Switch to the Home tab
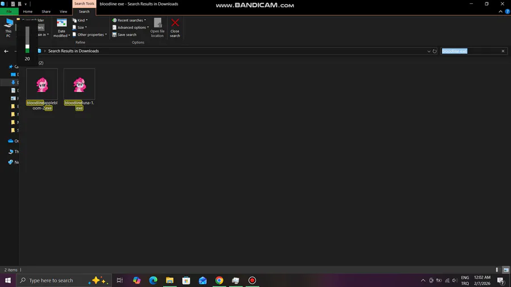This screenshot has height=287, width=511. pos(28,11)
